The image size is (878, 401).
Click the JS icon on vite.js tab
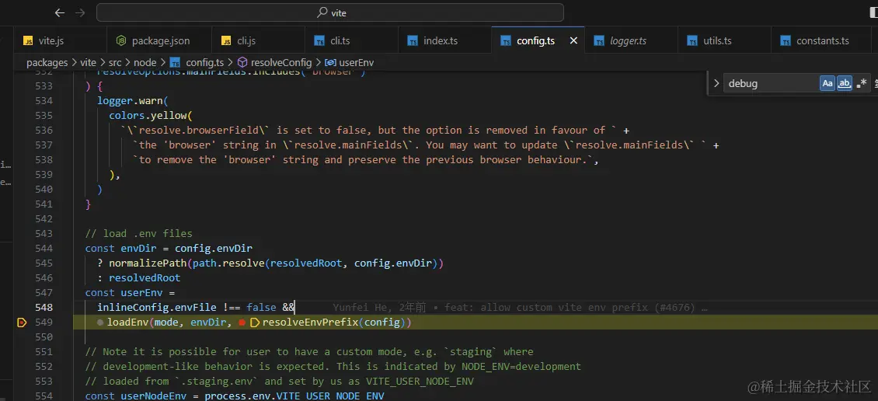click(x=28, y=41)
